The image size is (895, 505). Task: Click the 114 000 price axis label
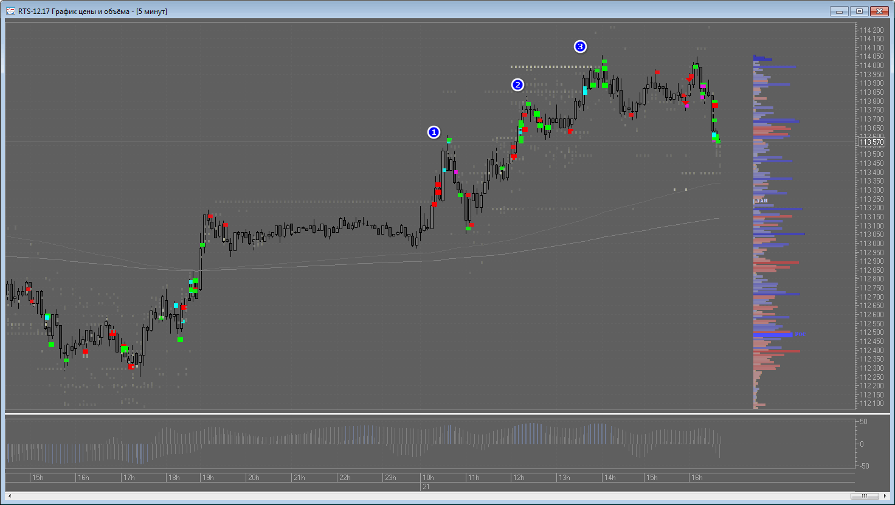pos(871,66)
